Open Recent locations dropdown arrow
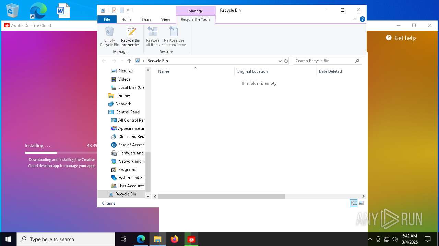The height and width of the screenshot is (246, 439). tap(122, 61)
